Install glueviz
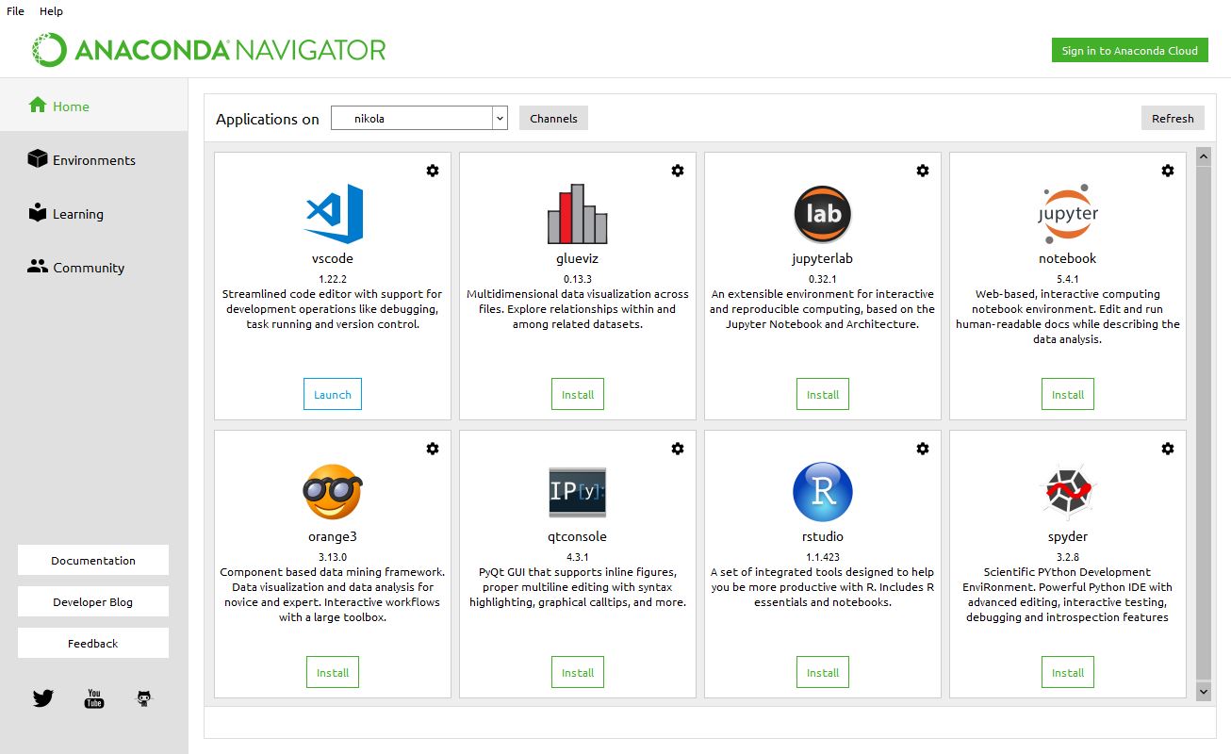This screenshot has height=754, width=1231. point(578,394)
